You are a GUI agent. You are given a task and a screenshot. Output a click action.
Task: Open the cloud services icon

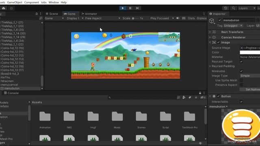[4, 8]
